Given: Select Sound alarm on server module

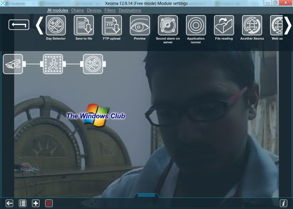Looking at the screenshot, I should pos(168,25).
